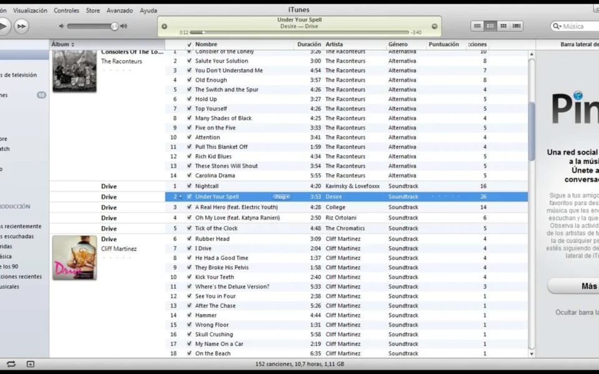Click artist Kavinsky & Lovefoxxx
The image size is (599, 374).
352,186
